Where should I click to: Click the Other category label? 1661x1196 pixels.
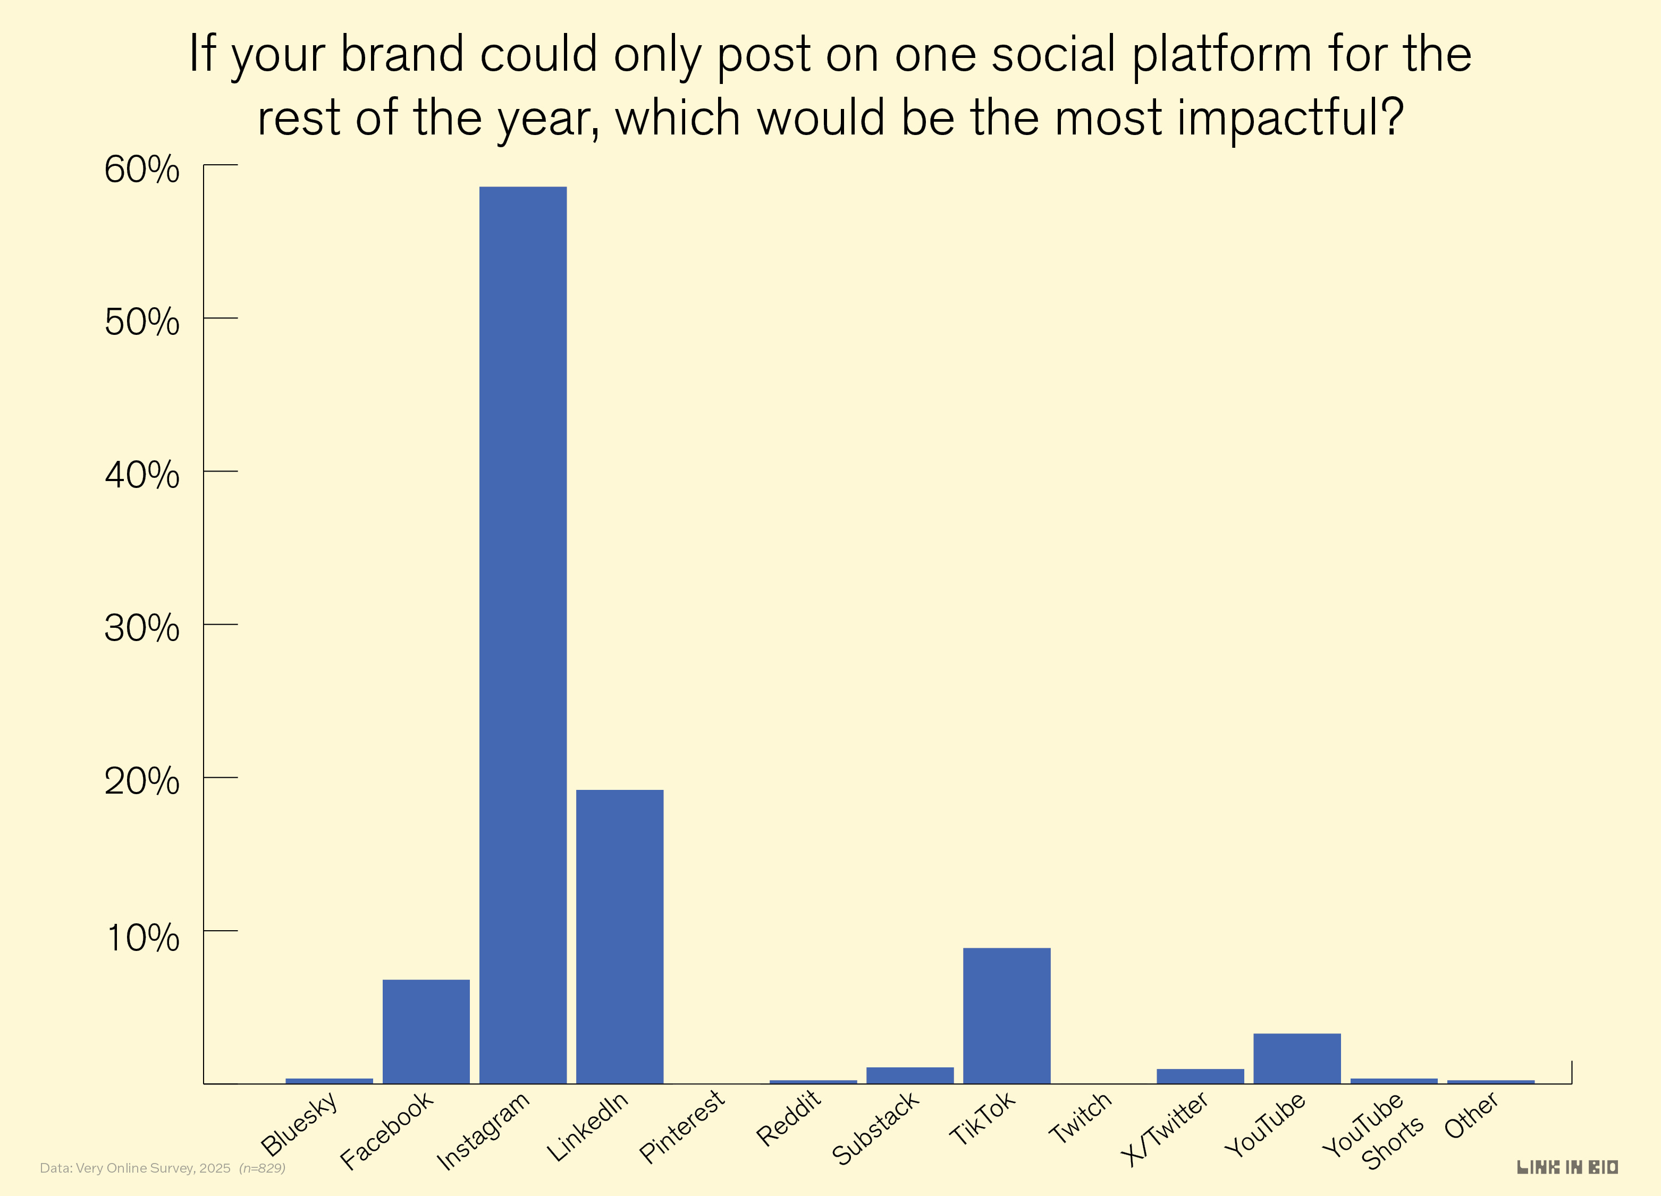coord(1471,1115)
